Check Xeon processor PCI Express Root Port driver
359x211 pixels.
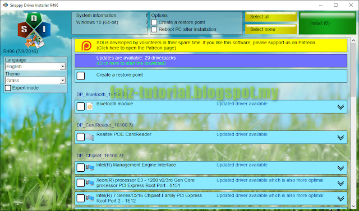click(81, 183)
